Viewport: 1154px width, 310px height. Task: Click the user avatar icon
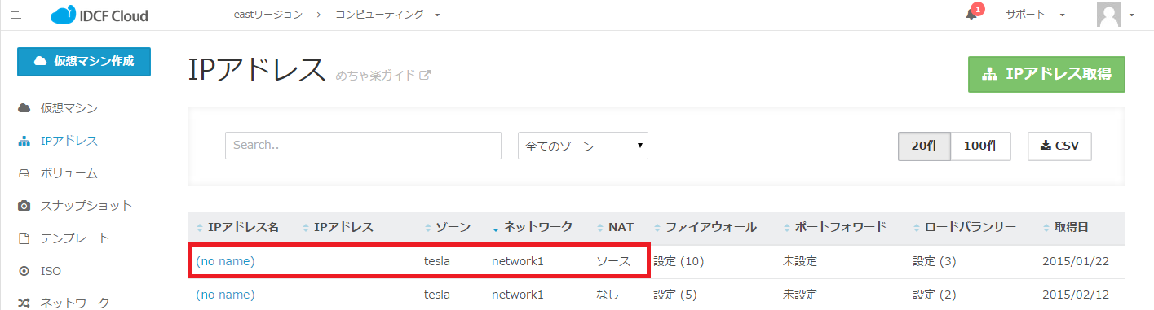pos(1108,15)
